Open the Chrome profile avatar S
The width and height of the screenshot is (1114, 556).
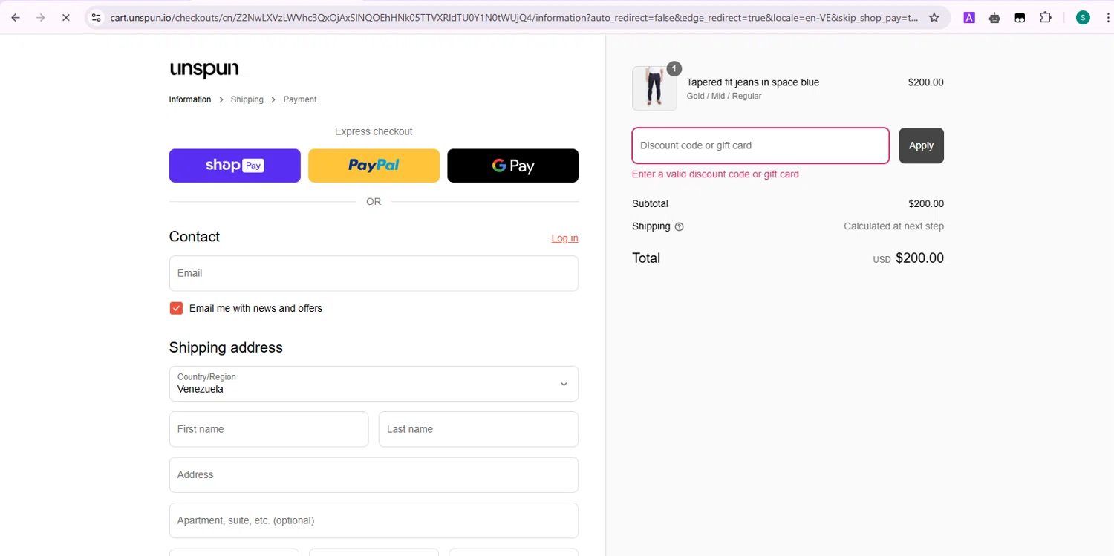tap(1083, 18)
